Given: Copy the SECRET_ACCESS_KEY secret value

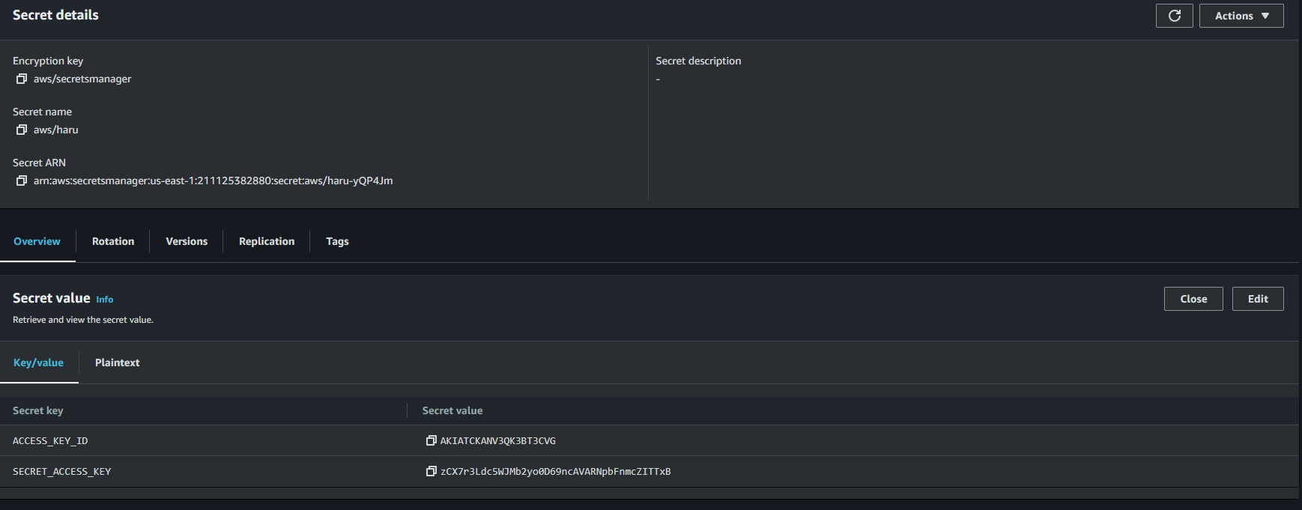Looking at the screenshot, I should [x=431, y=471].
